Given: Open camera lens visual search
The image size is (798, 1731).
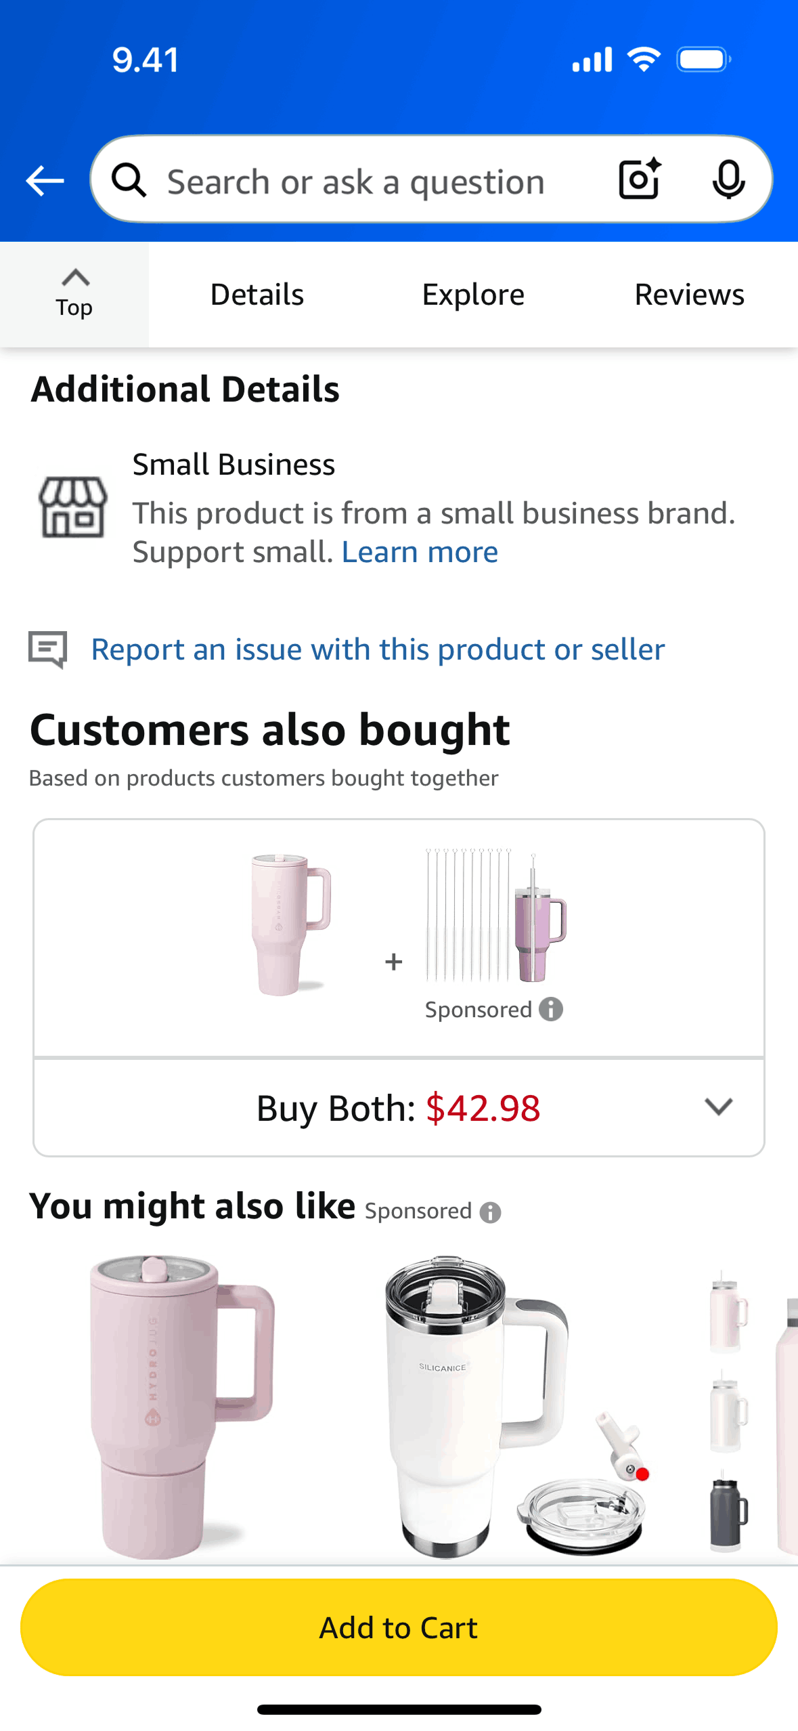Looking at the screenshot, I should click(x=639, y=179).
